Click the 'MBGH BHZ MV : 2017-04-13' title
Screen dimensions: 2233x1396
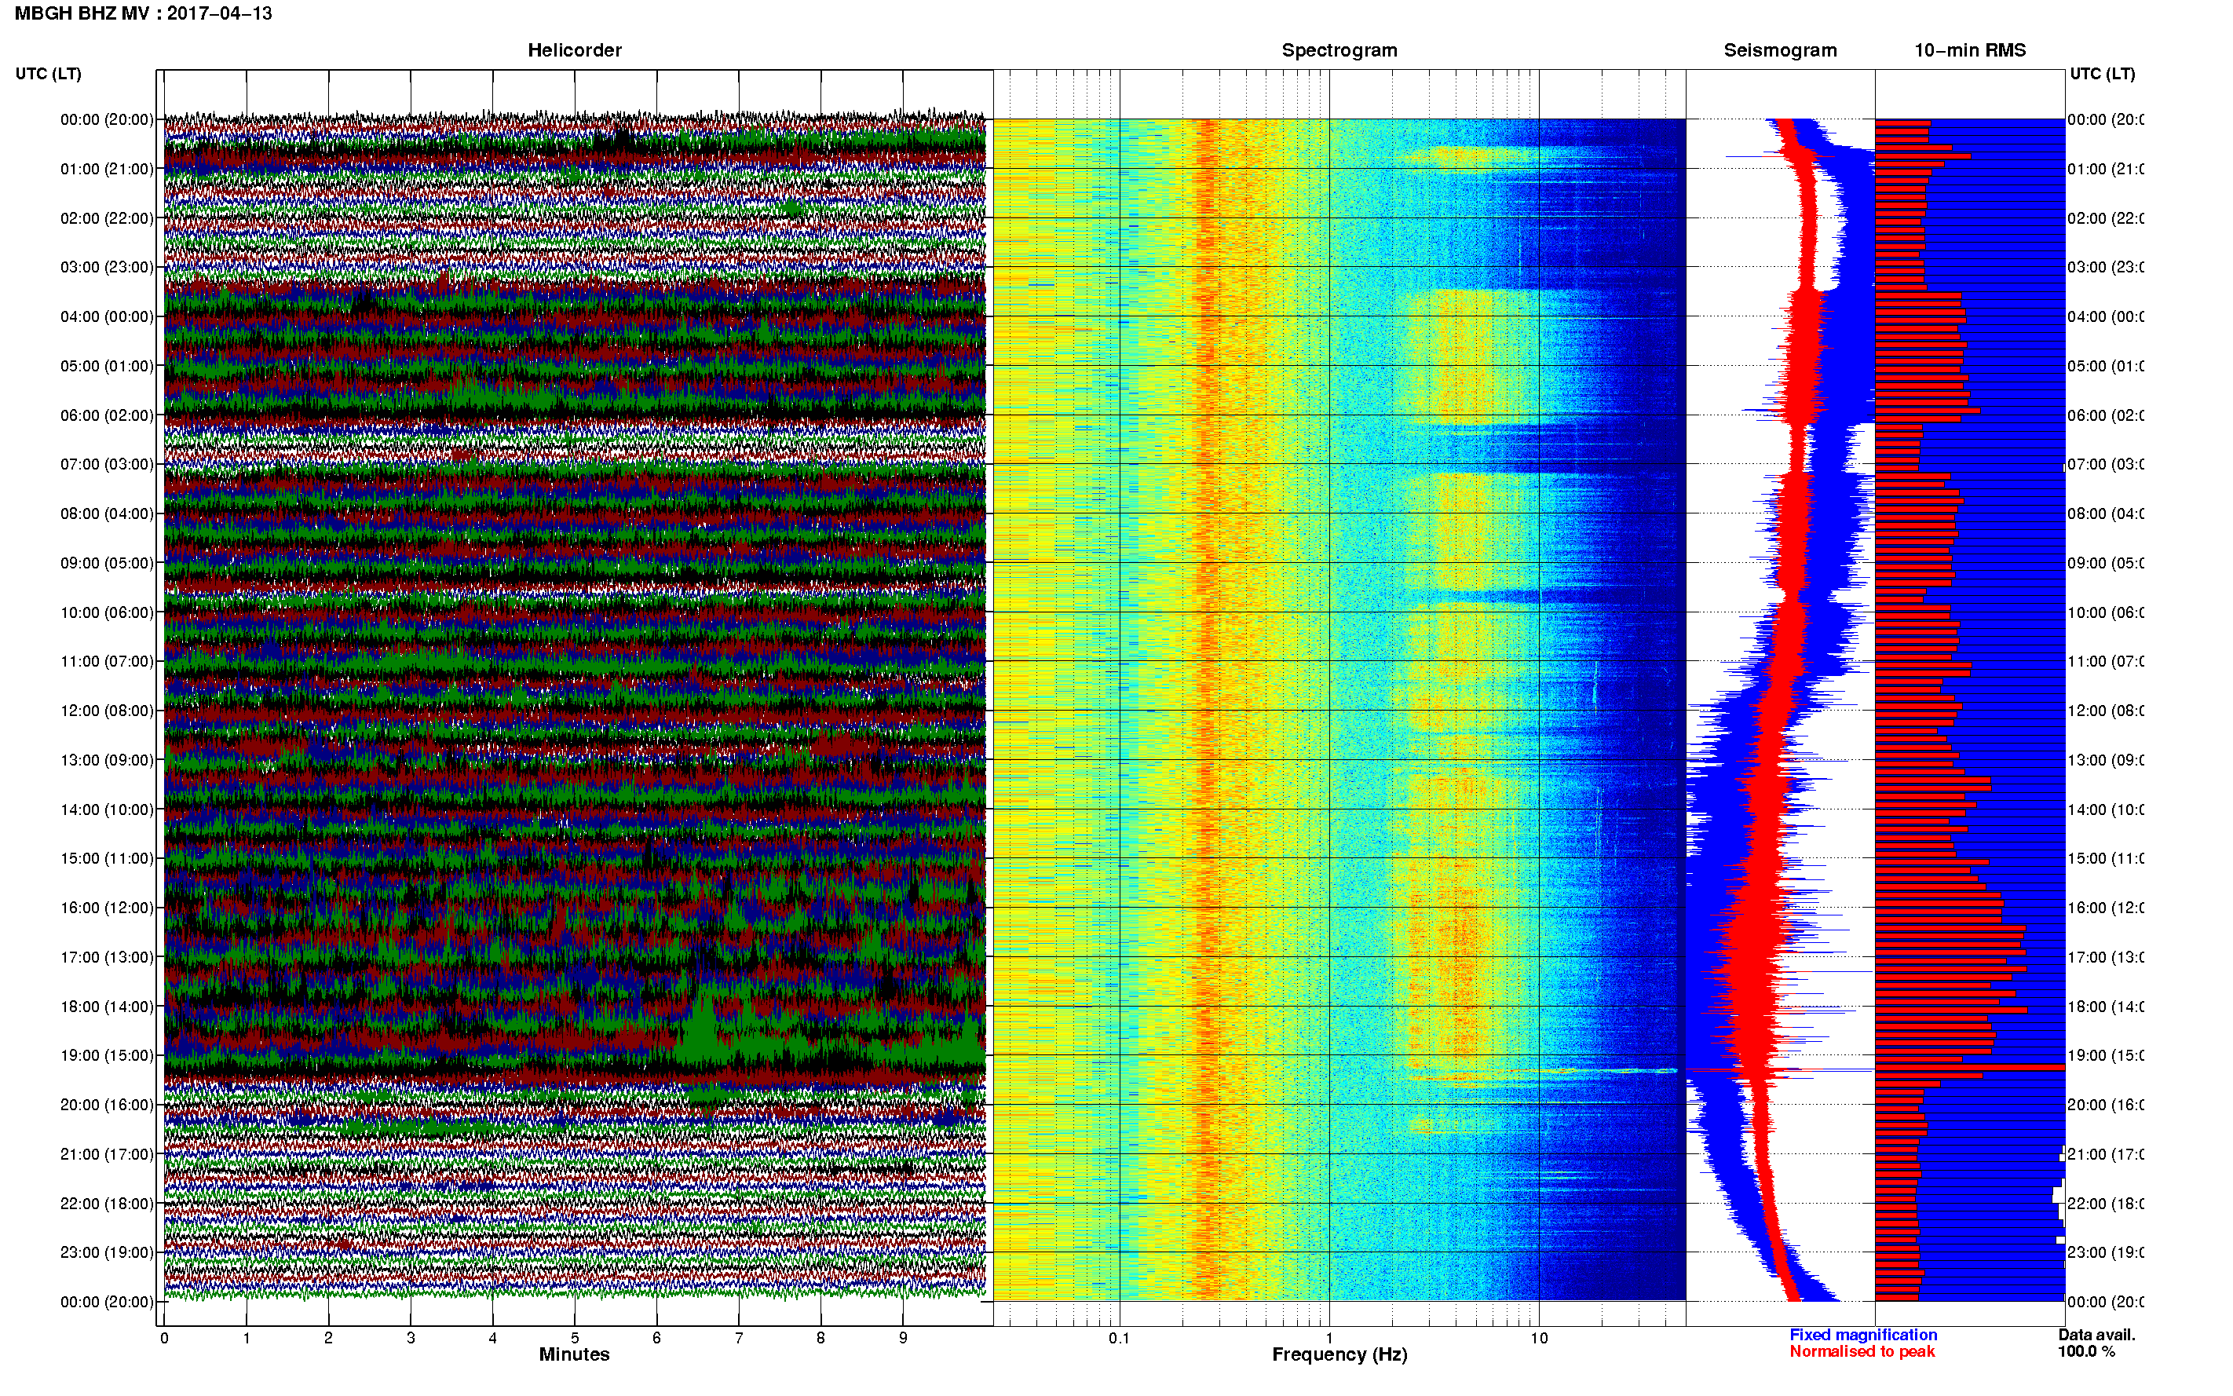(x=143, y=14)
